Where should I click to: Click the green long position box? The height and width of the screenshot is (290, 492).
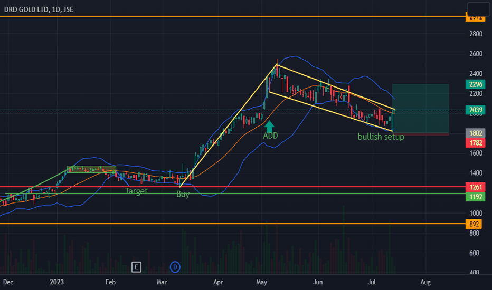tap(420, 109)
